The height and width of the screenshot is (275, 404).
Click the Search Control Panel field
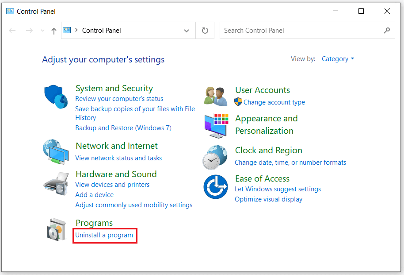pos(301,31)
